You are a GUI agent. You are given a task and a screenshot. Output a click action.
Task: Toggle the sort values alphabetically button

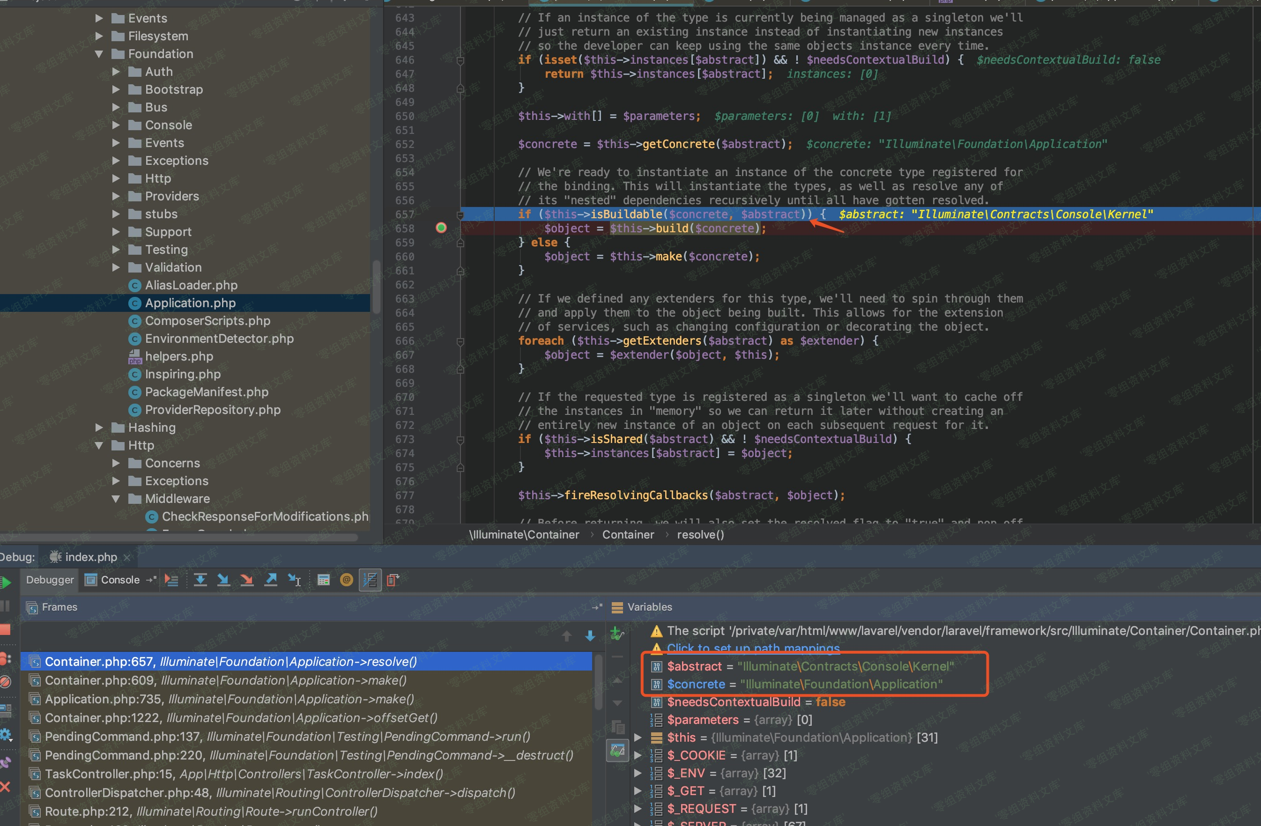click(370, 580)
